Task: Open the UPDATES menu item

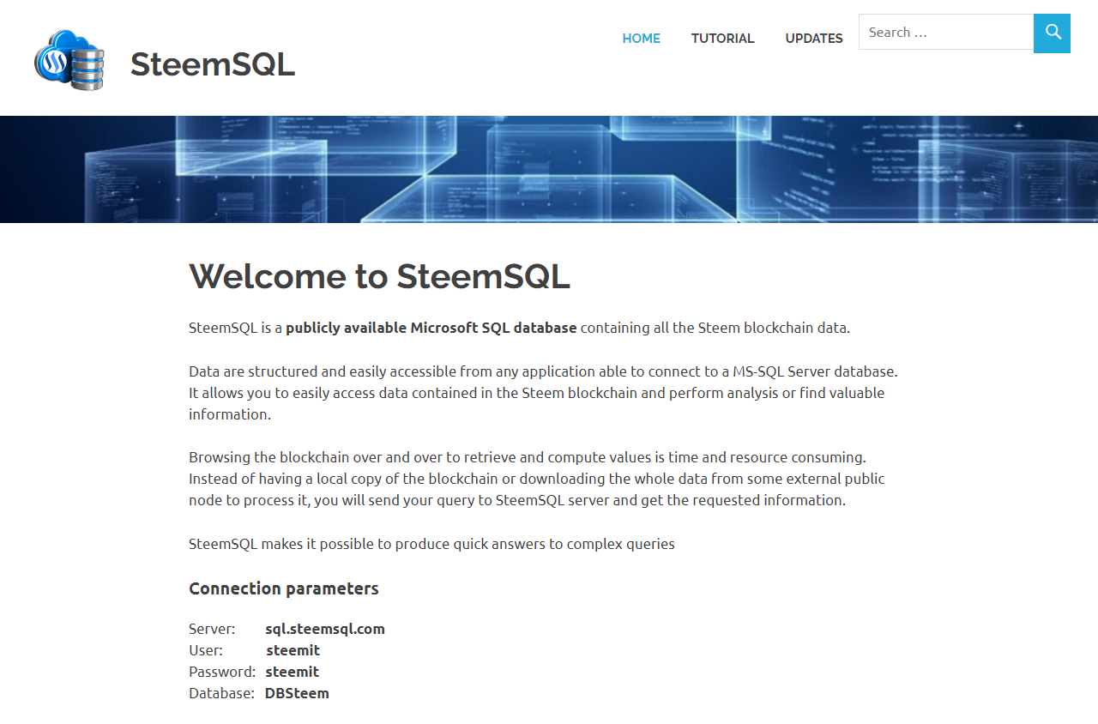Action: click(x=814, y=39)
